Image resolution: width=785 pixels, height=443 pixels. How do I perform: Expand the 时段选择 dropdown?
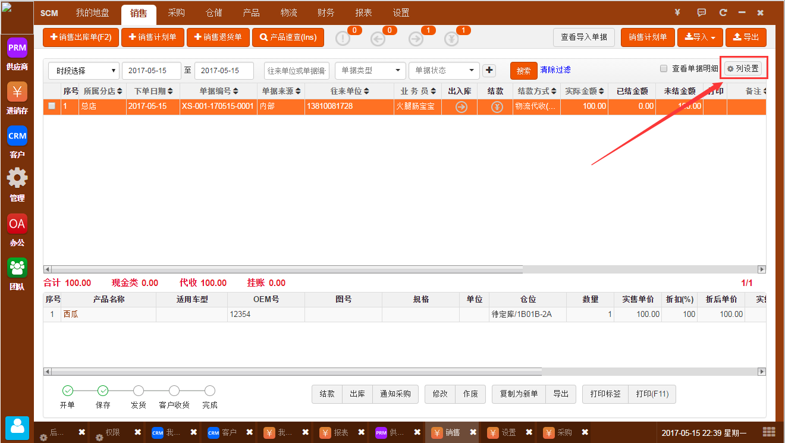(84, 71)
